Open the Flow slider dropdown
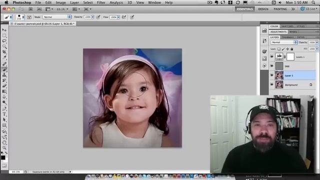 point(118,17)
